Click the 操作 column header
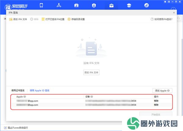Image resolution: width=183 pixels, height=131 pixels. click(x=156, y=97)
